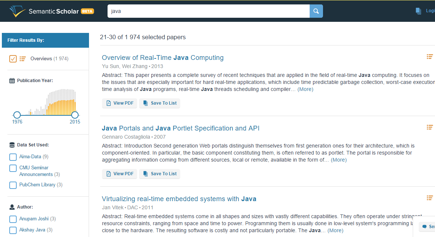Click the 1976 publication year slider handle
This screenshot has height=237, width=435.
17,115
